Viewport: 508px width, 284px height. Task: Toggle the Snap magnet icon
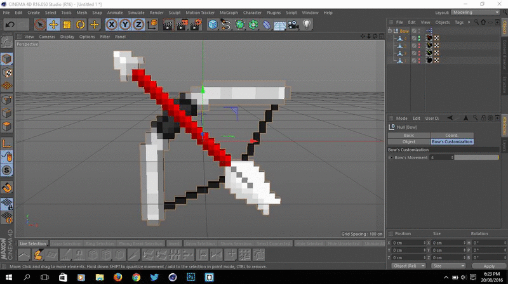click(x=7, y=188)
